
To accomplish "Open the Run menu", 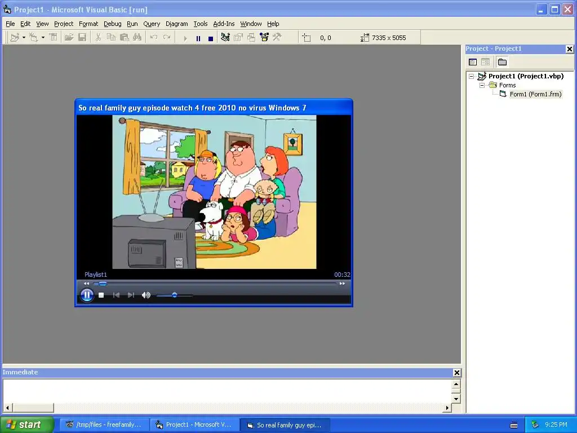I will coord(132,24).
